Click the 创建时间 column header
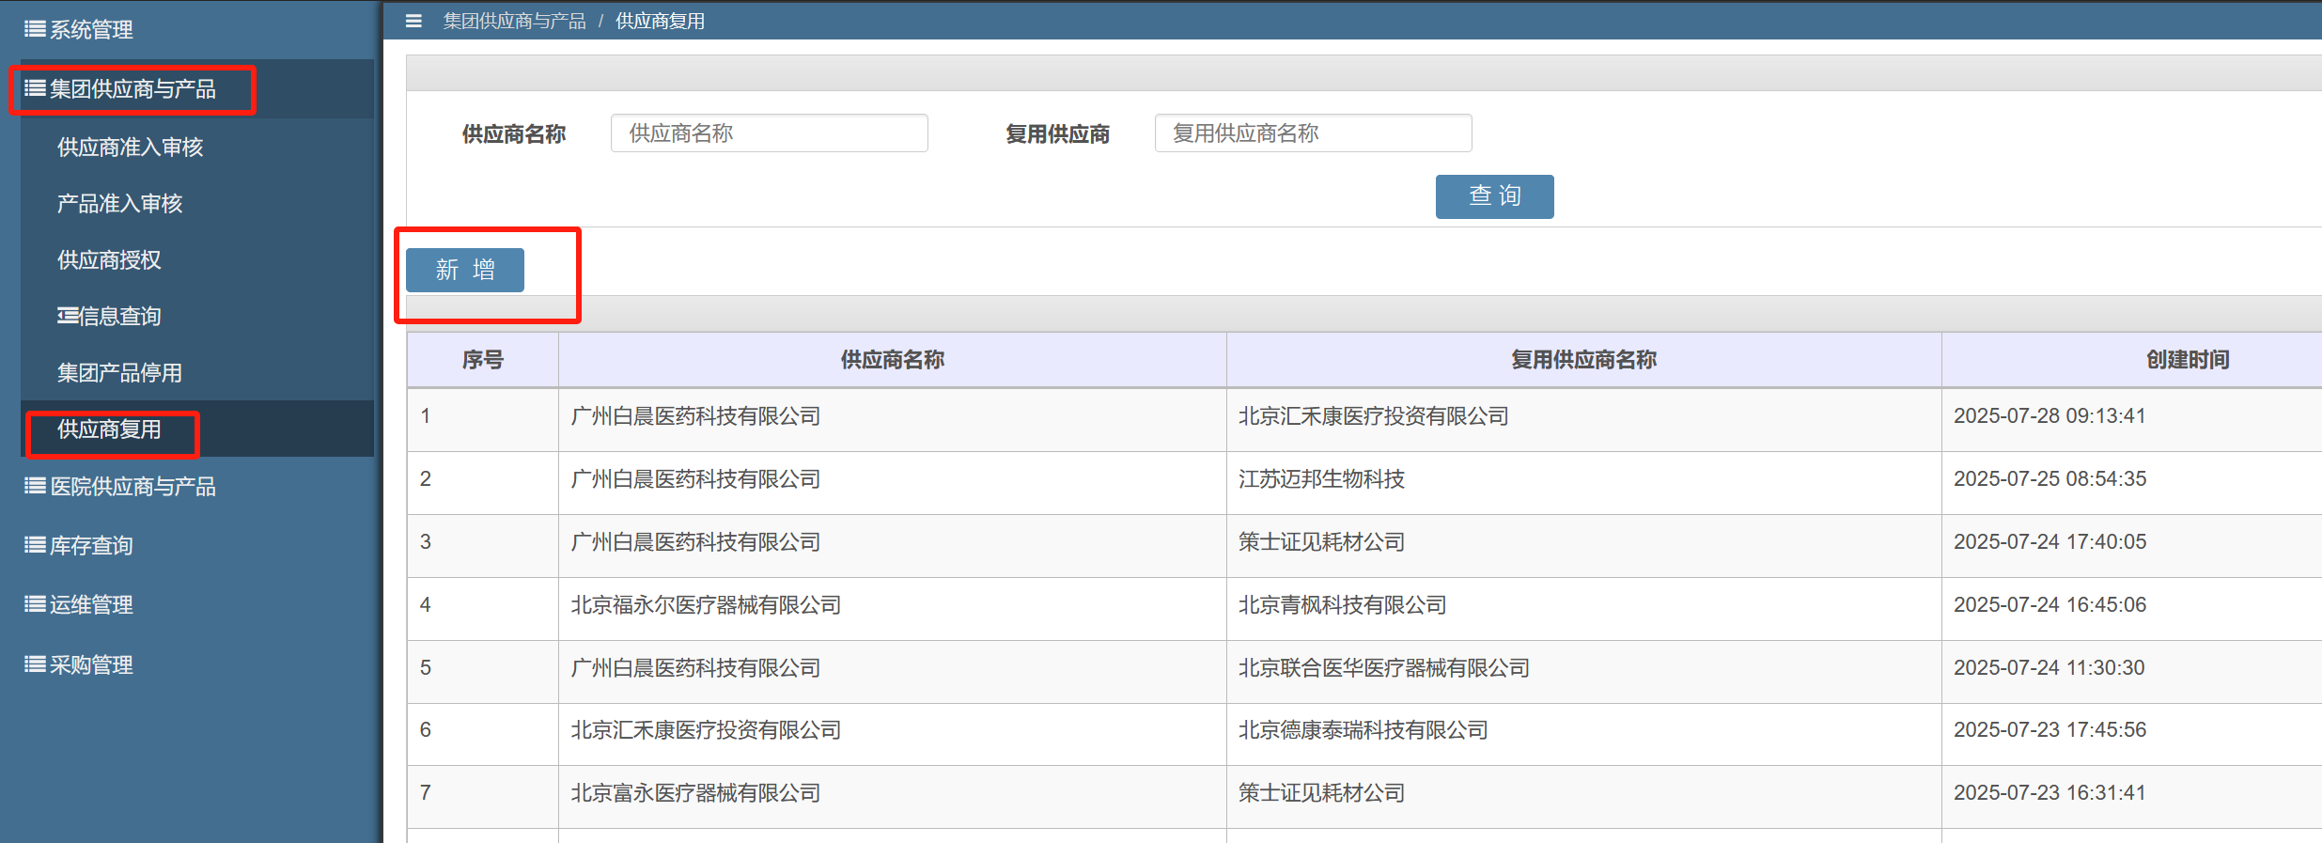This screenshot has width=2322, height=843. (x=2132, y=360)
